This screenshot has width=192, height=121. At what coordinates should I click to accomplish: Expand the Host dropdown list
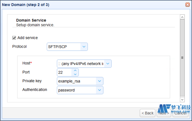click(108, 64)
